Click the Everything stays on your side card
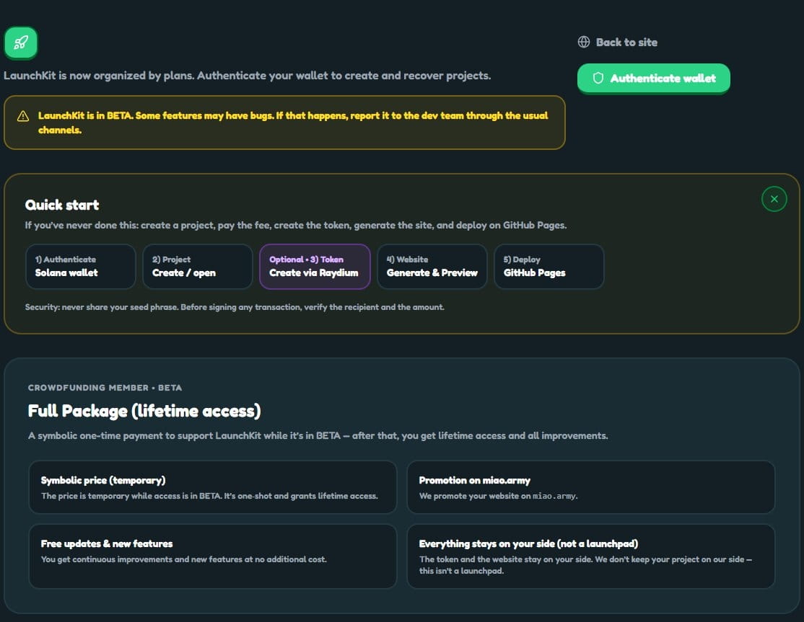The height and width of the screenshot is (622, 804). point(590,556)
